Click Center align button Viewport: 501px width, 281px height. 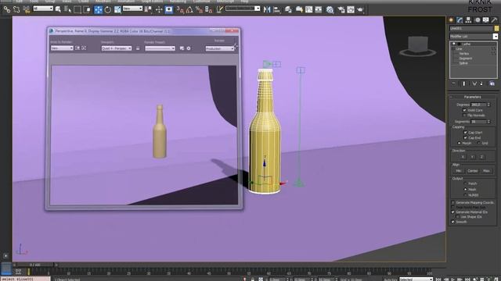473,171
